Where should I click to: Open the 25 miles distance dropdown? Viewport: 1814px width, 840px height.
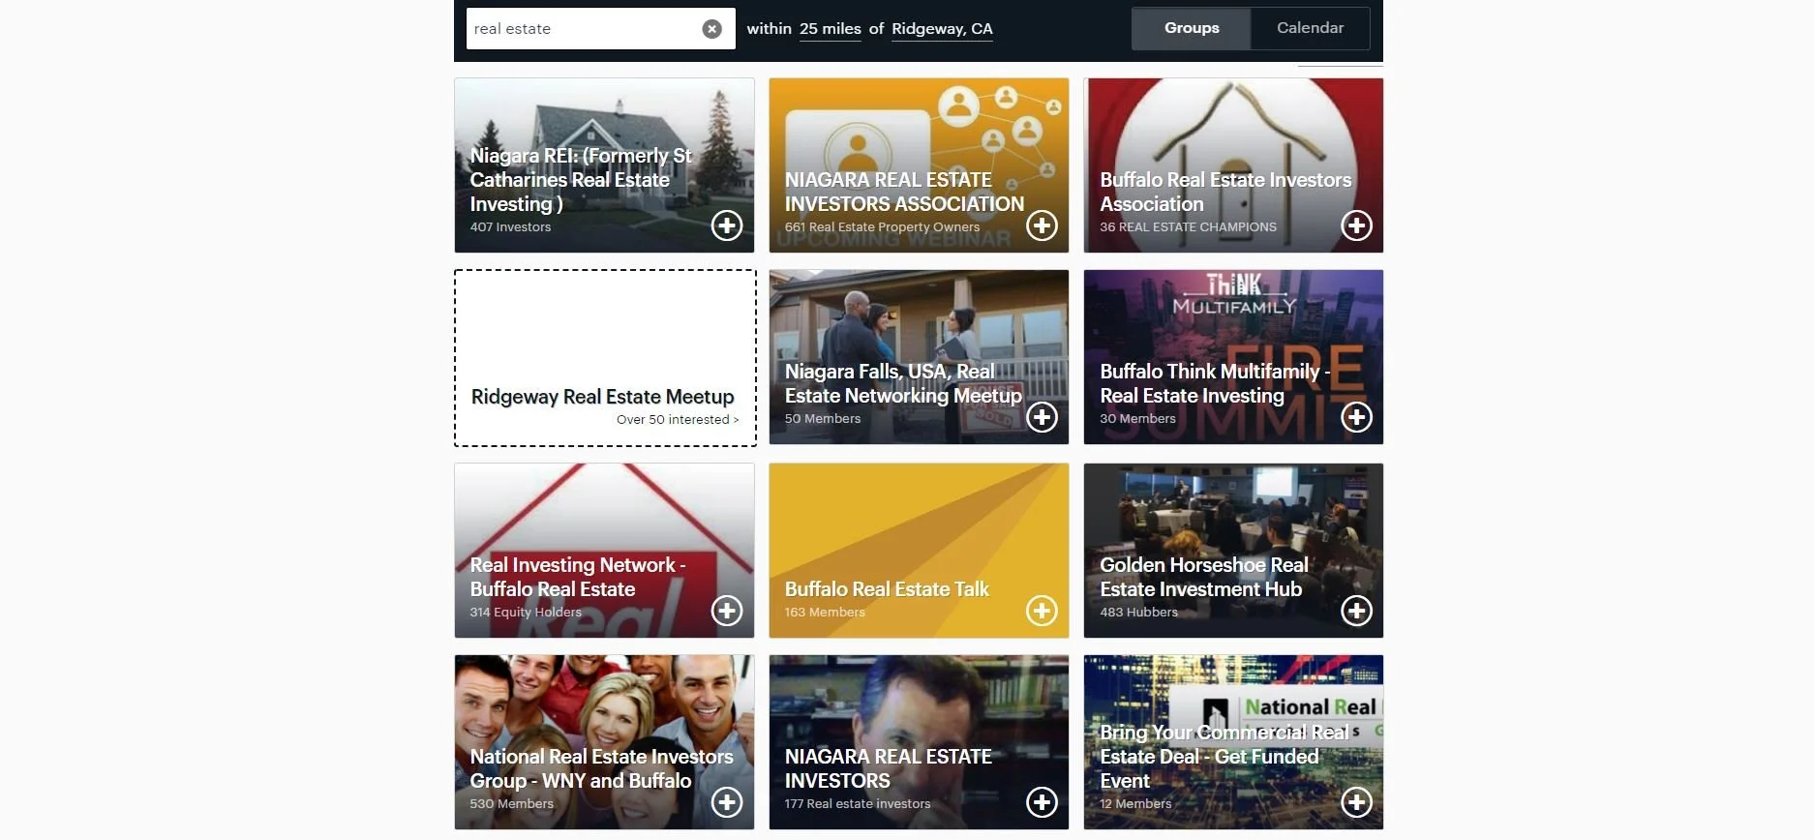[830, 29]
